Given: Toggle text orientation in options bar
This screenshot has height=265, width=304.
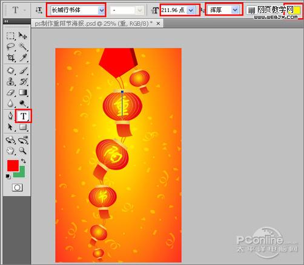Looking at the screenshot, I should click(x=39, y=10).
